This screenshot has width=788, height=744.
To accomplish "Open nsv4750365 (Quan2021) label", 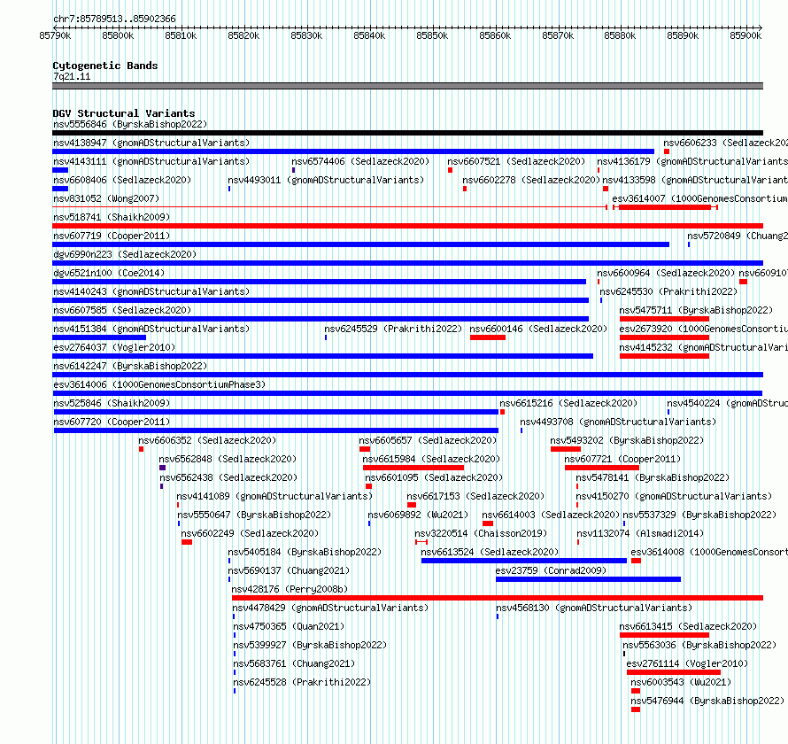I will click(x=289, y=626).
